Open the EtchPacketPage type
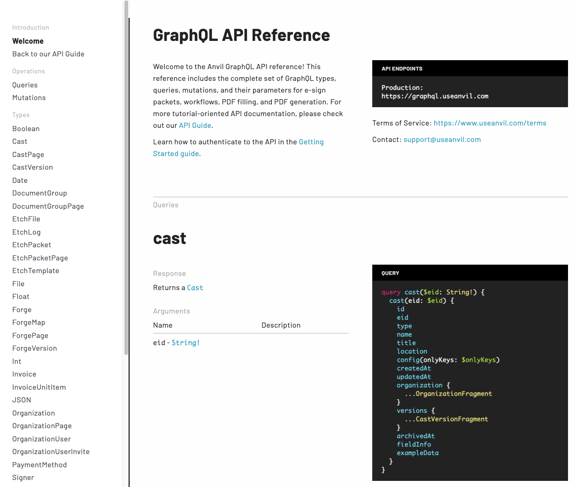The image size is (576, 487). pos(40,258)
